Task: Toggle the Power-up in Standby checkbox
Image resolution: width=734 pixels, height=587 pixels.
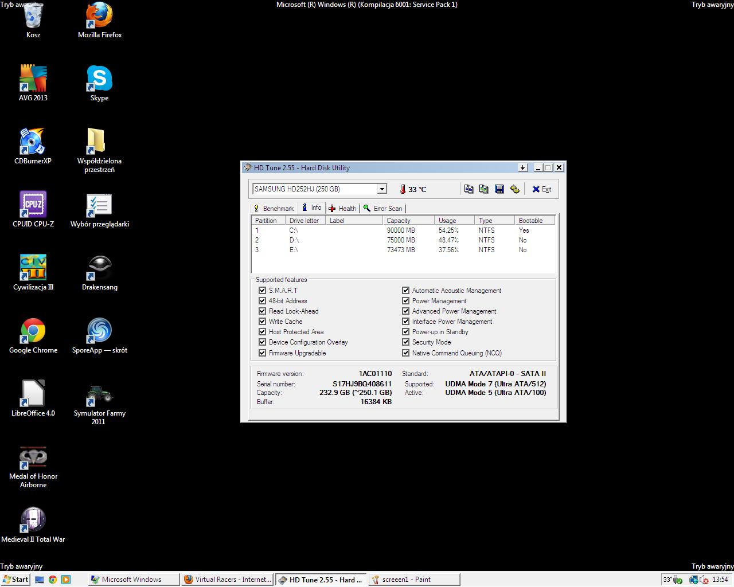Action: click(406, 332)
